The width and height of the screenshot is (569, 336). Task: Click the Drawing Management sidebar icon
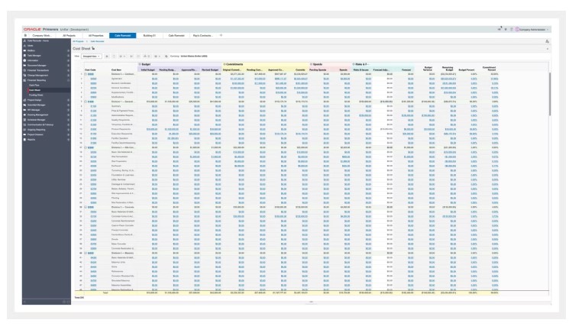point(24,115)
